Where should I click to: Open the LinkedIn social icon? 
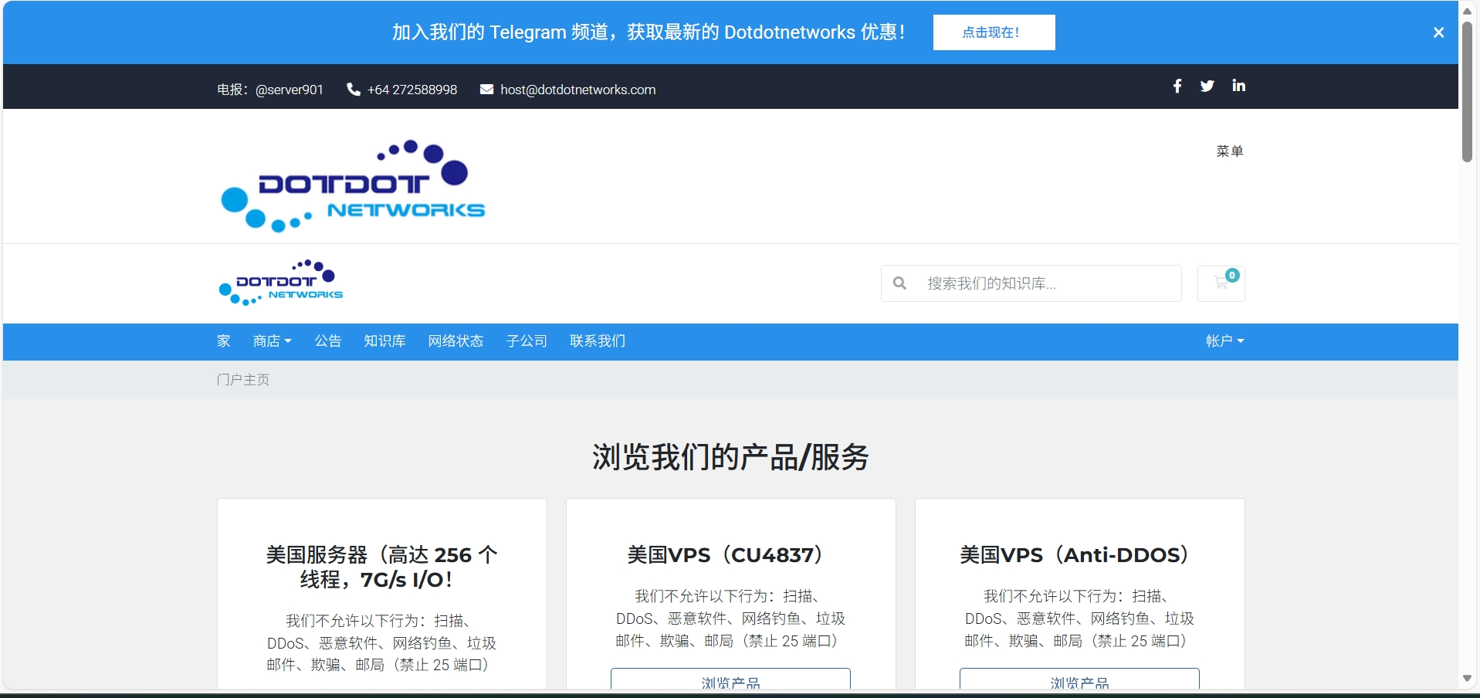click(x=1239, y=86)
